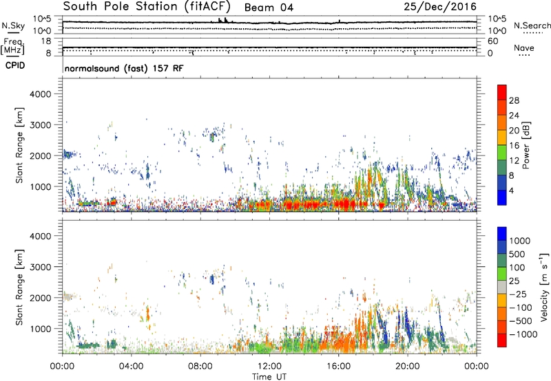Click 'normalsound (fast) 157 RF' text
Image resolution: width=551 pixels, height=381 pixels.
(x=124, y=68)
